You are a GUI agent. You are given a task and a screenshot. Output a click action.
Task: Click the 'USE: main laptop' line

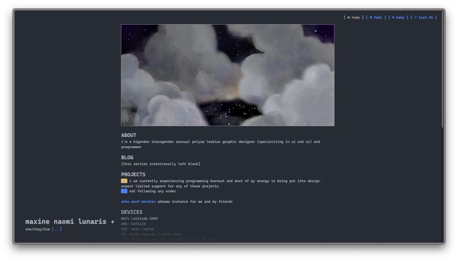[x=137, y=229]
